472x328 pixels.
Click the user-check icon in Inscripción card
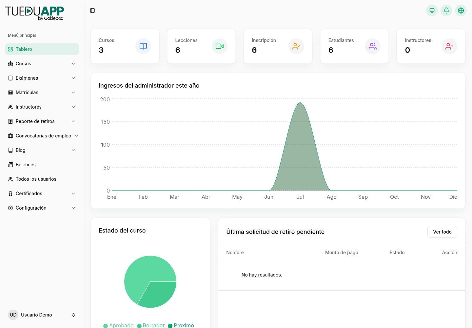tap(296, 46)
